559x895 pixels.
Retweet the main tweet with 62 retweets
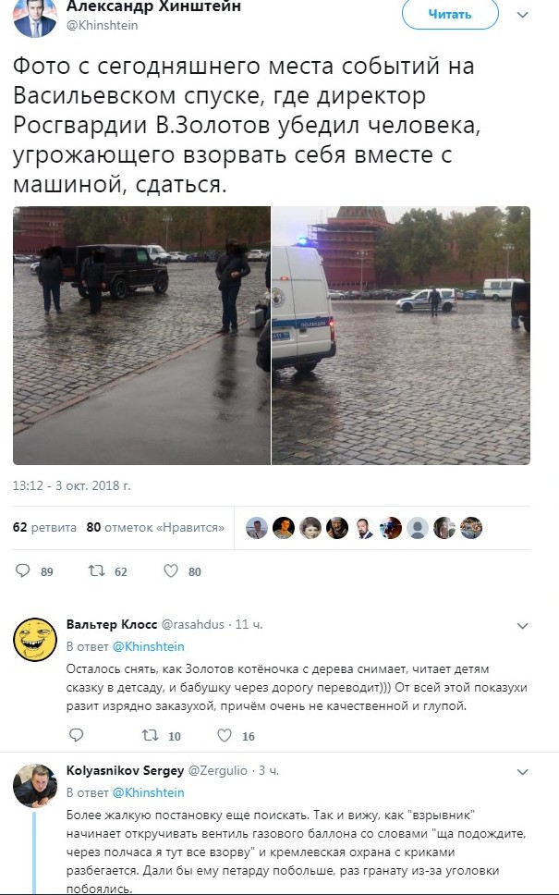point(96,570)
